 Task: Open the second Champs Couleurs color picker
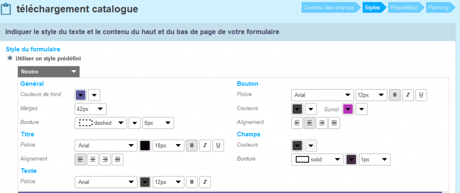pos(311,146)
